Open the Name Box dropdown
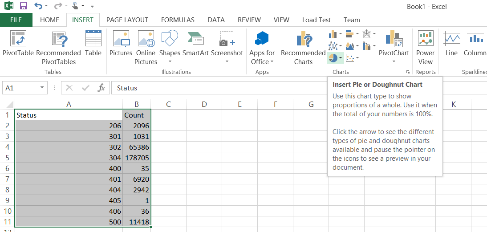This screenshot has width=487, height=232. 42,88
